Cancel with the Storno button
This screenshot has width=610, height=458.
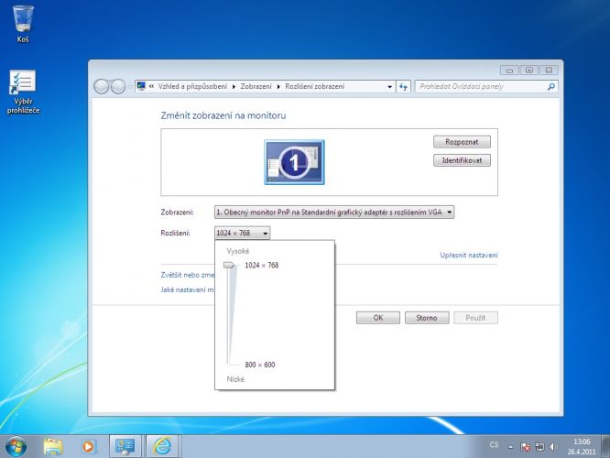pos(427,318)
